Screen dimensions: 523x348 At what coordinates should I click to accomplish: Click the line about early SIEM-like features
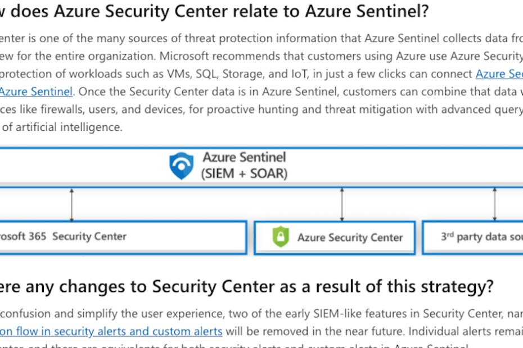(x=261, y=313)
